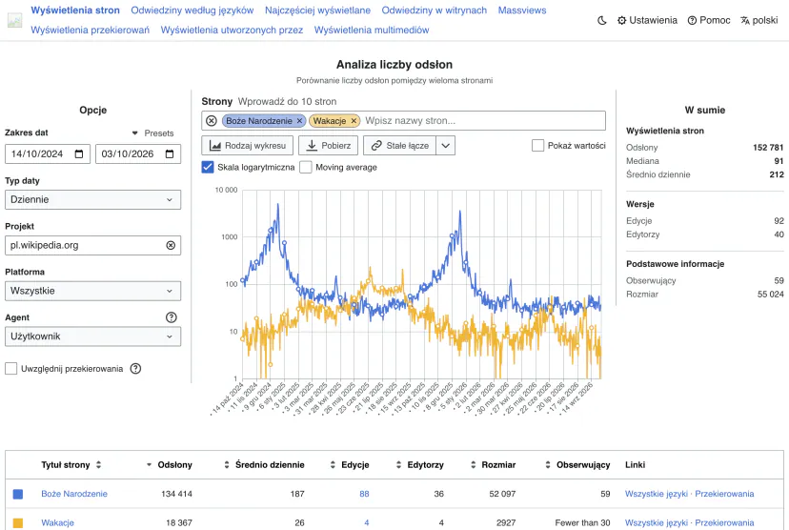Open Wakacje edits count 4
The image size is (789, 530).
366,522
